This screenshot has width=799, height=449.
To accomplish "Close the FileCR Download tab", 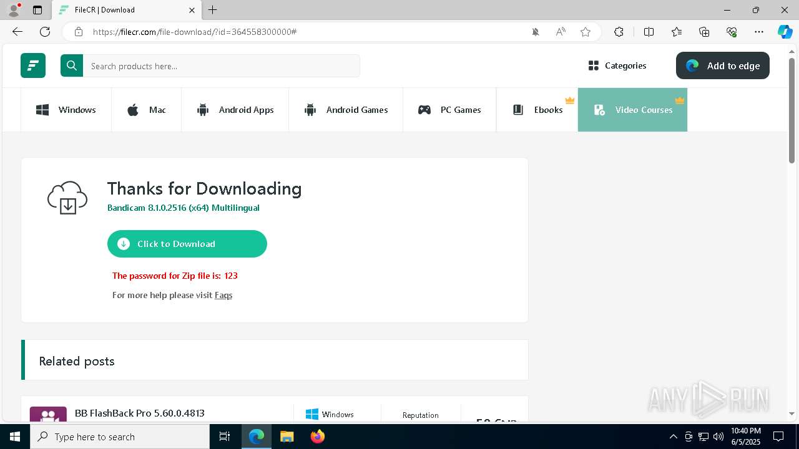I will coord(192,10).
